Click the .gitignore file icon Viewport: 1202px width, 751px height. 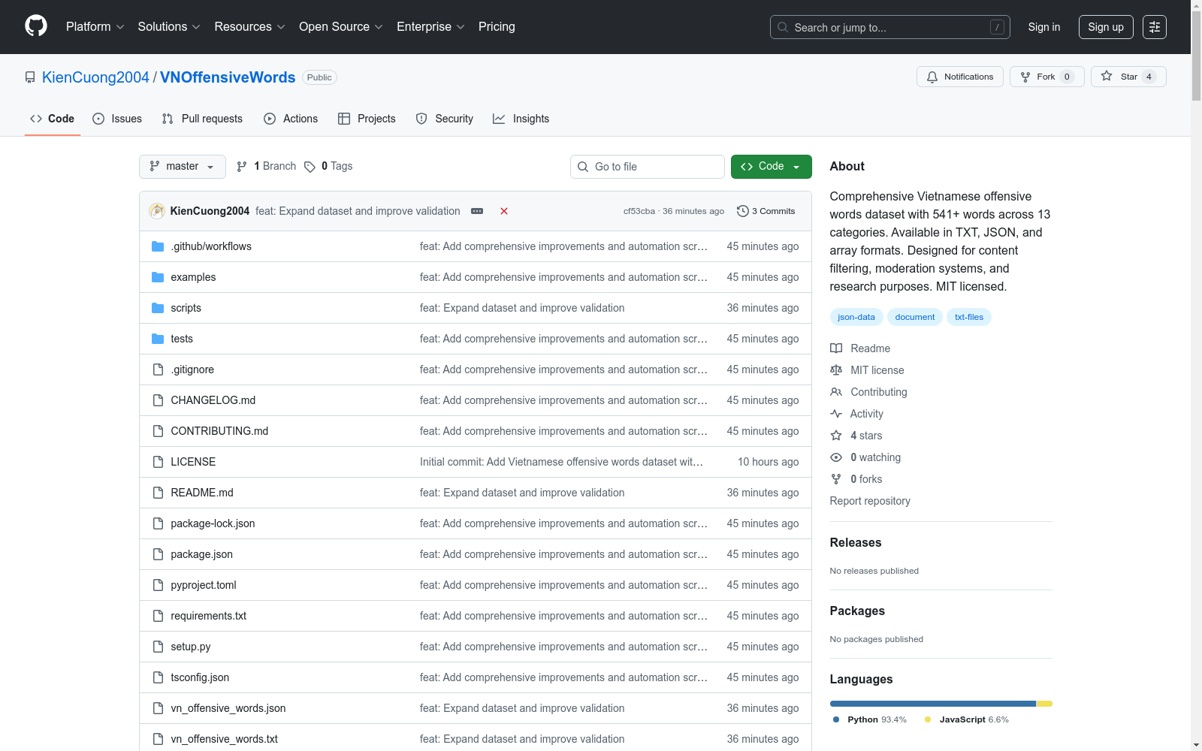click(158, 369)
